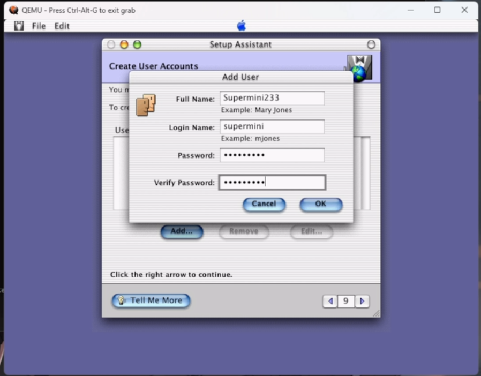Screen dimensions: 481x376
Task: Click into the Full Name field
Action: [x=272, y=98]
